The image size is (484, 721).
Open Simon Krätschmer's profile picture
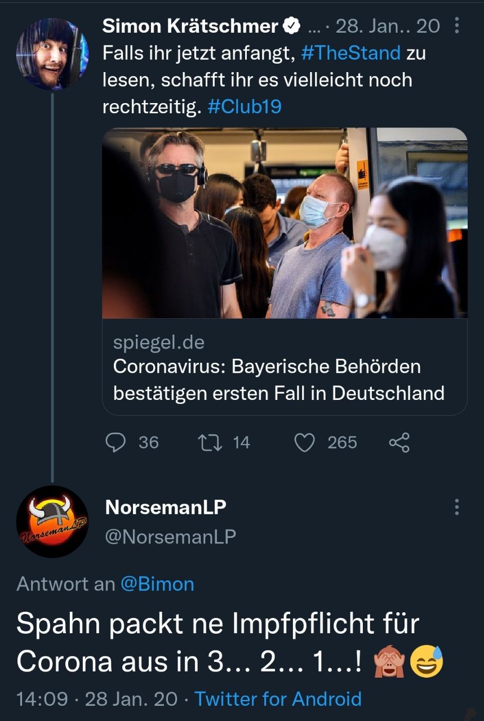pos(52,54)
